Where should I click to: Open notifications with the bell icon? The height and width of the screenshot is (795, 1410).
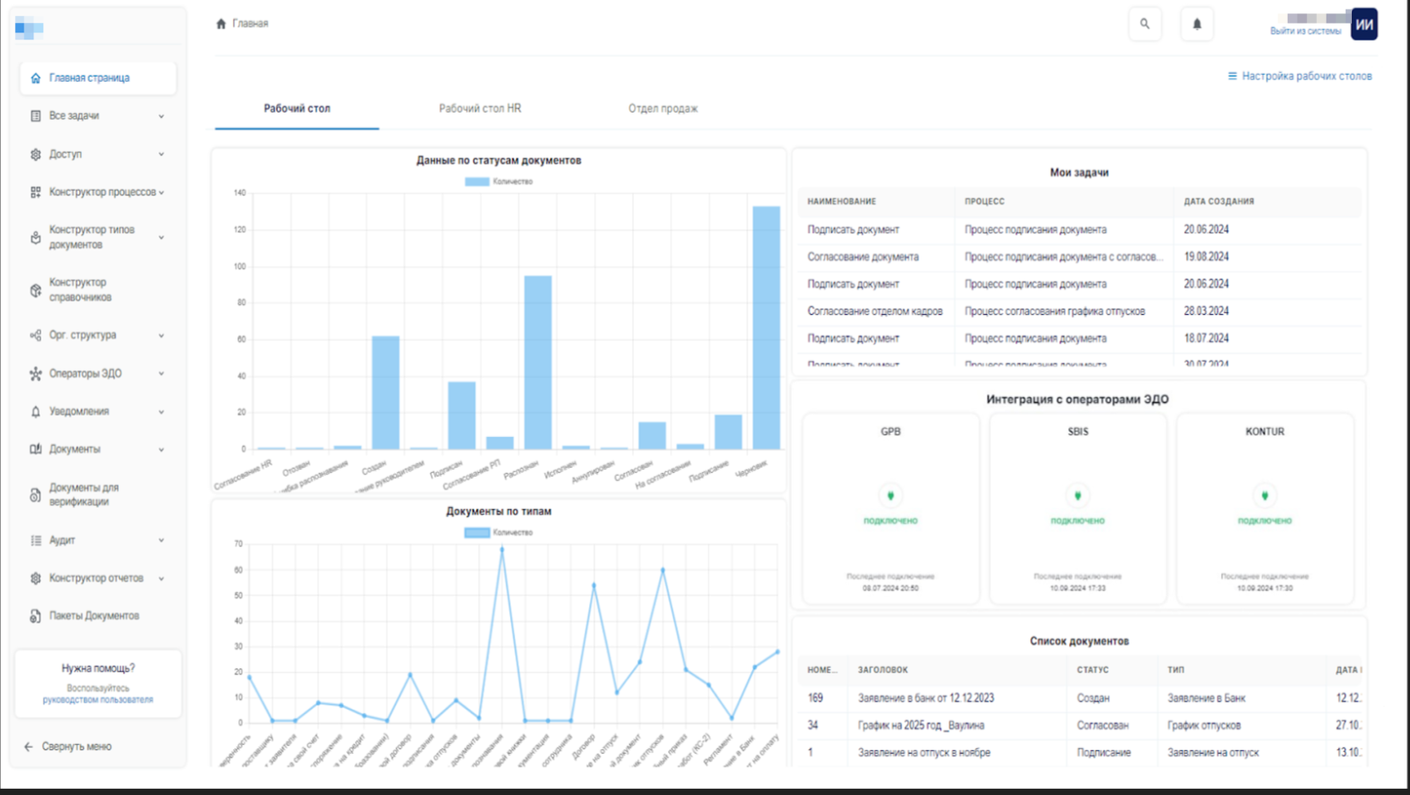1196,24
